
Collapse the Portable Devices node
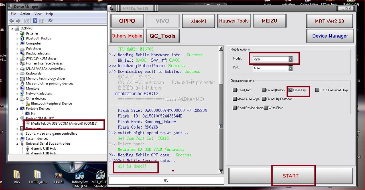click(x=17, y=109)
